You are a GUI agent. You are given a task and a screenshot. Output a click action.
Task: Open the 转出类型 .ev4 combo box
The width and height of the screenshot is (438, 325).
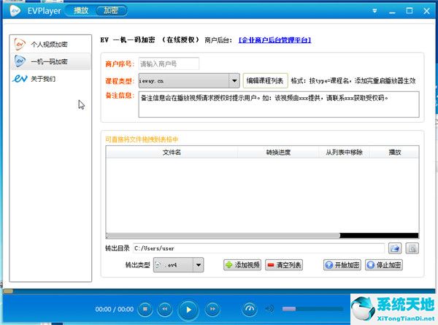coord(179,264)
